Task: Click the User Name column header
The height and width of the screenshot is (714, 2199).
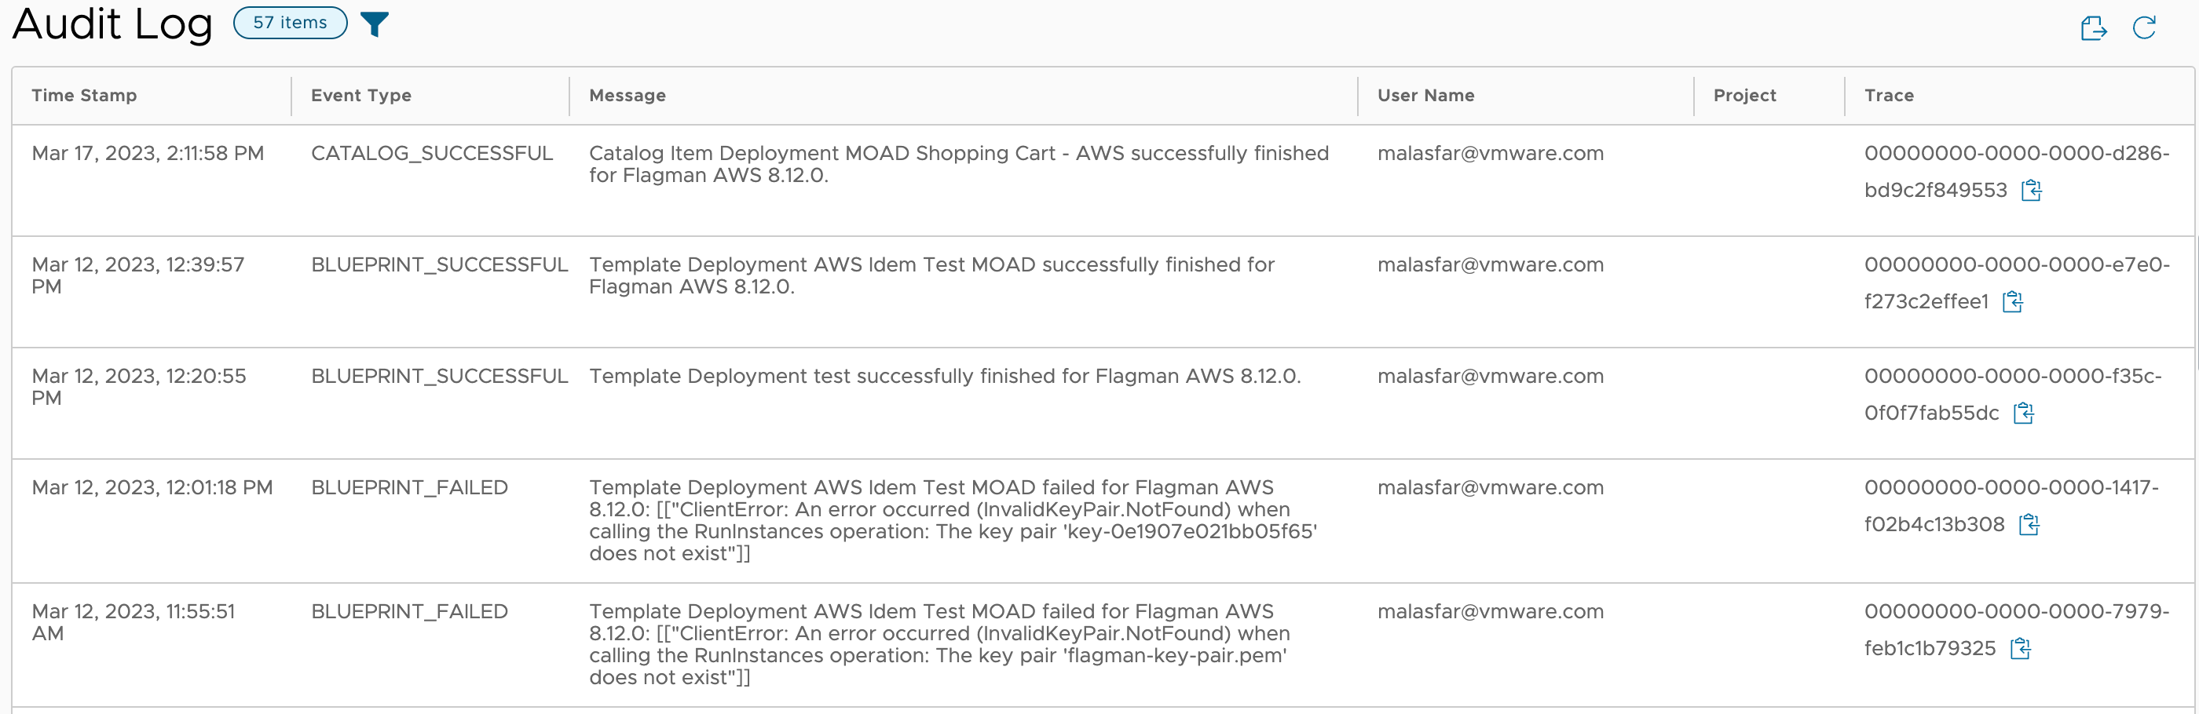Action: 1425,96
